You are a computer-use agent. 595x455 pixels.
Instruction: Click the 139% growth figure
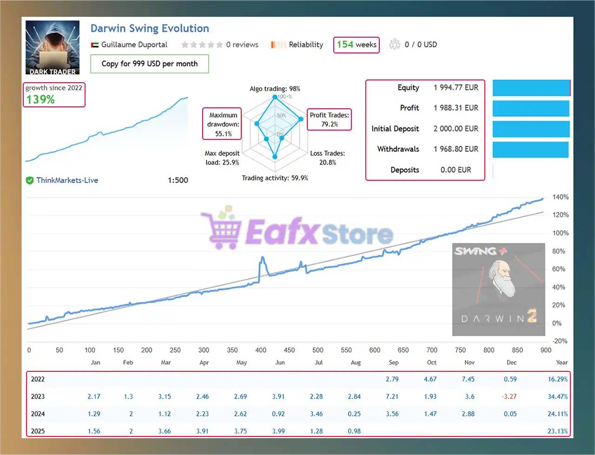(x=40, y=99)
